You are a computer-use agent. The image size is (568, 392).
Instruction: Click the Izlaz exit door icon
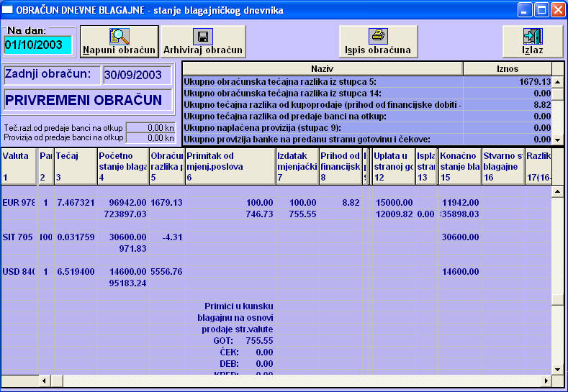pyautogui.click(x=532, y=37)
